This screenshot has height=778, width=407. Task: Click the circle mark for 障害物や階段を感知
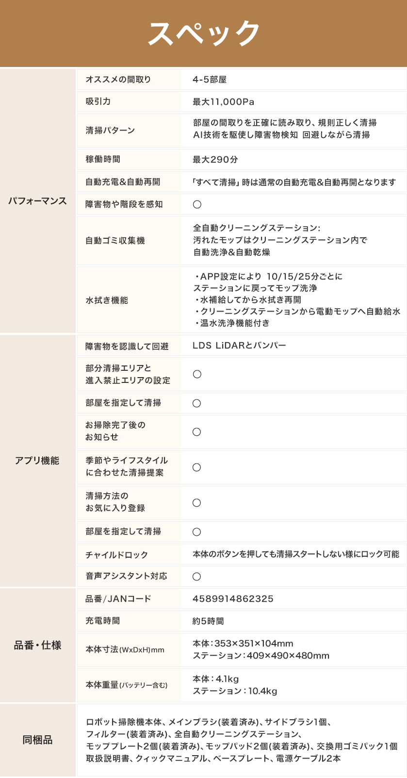tap(197, 204)
